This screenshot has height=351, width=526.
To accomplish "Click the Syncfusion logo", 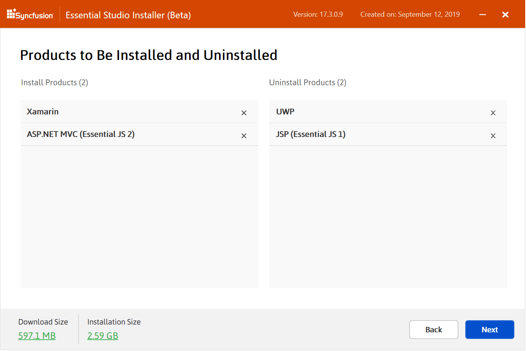I will coord(30,15).
